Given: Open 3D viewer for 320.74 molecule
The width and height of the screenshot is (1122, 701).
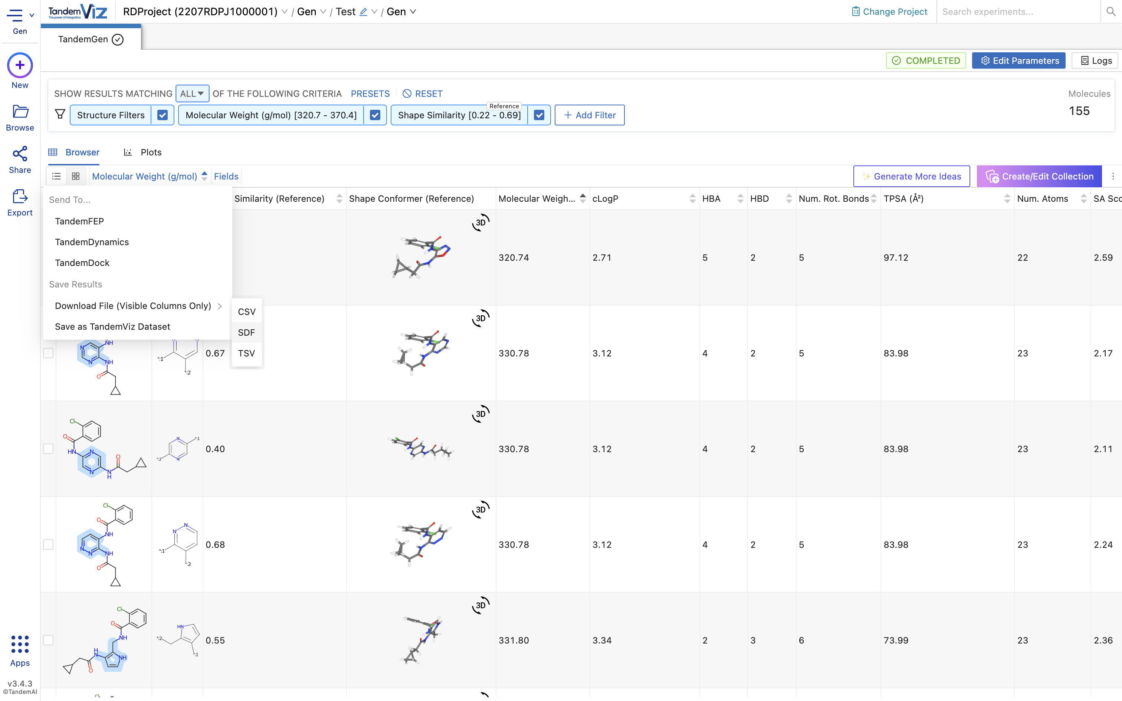Looking at the screenshot, I should [x=481, y=223].
